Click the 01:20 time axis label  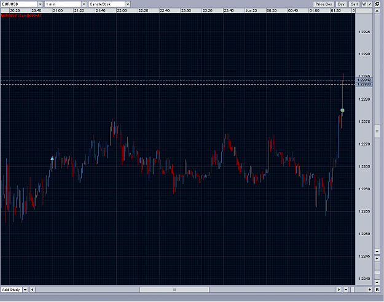coord(335,10)
